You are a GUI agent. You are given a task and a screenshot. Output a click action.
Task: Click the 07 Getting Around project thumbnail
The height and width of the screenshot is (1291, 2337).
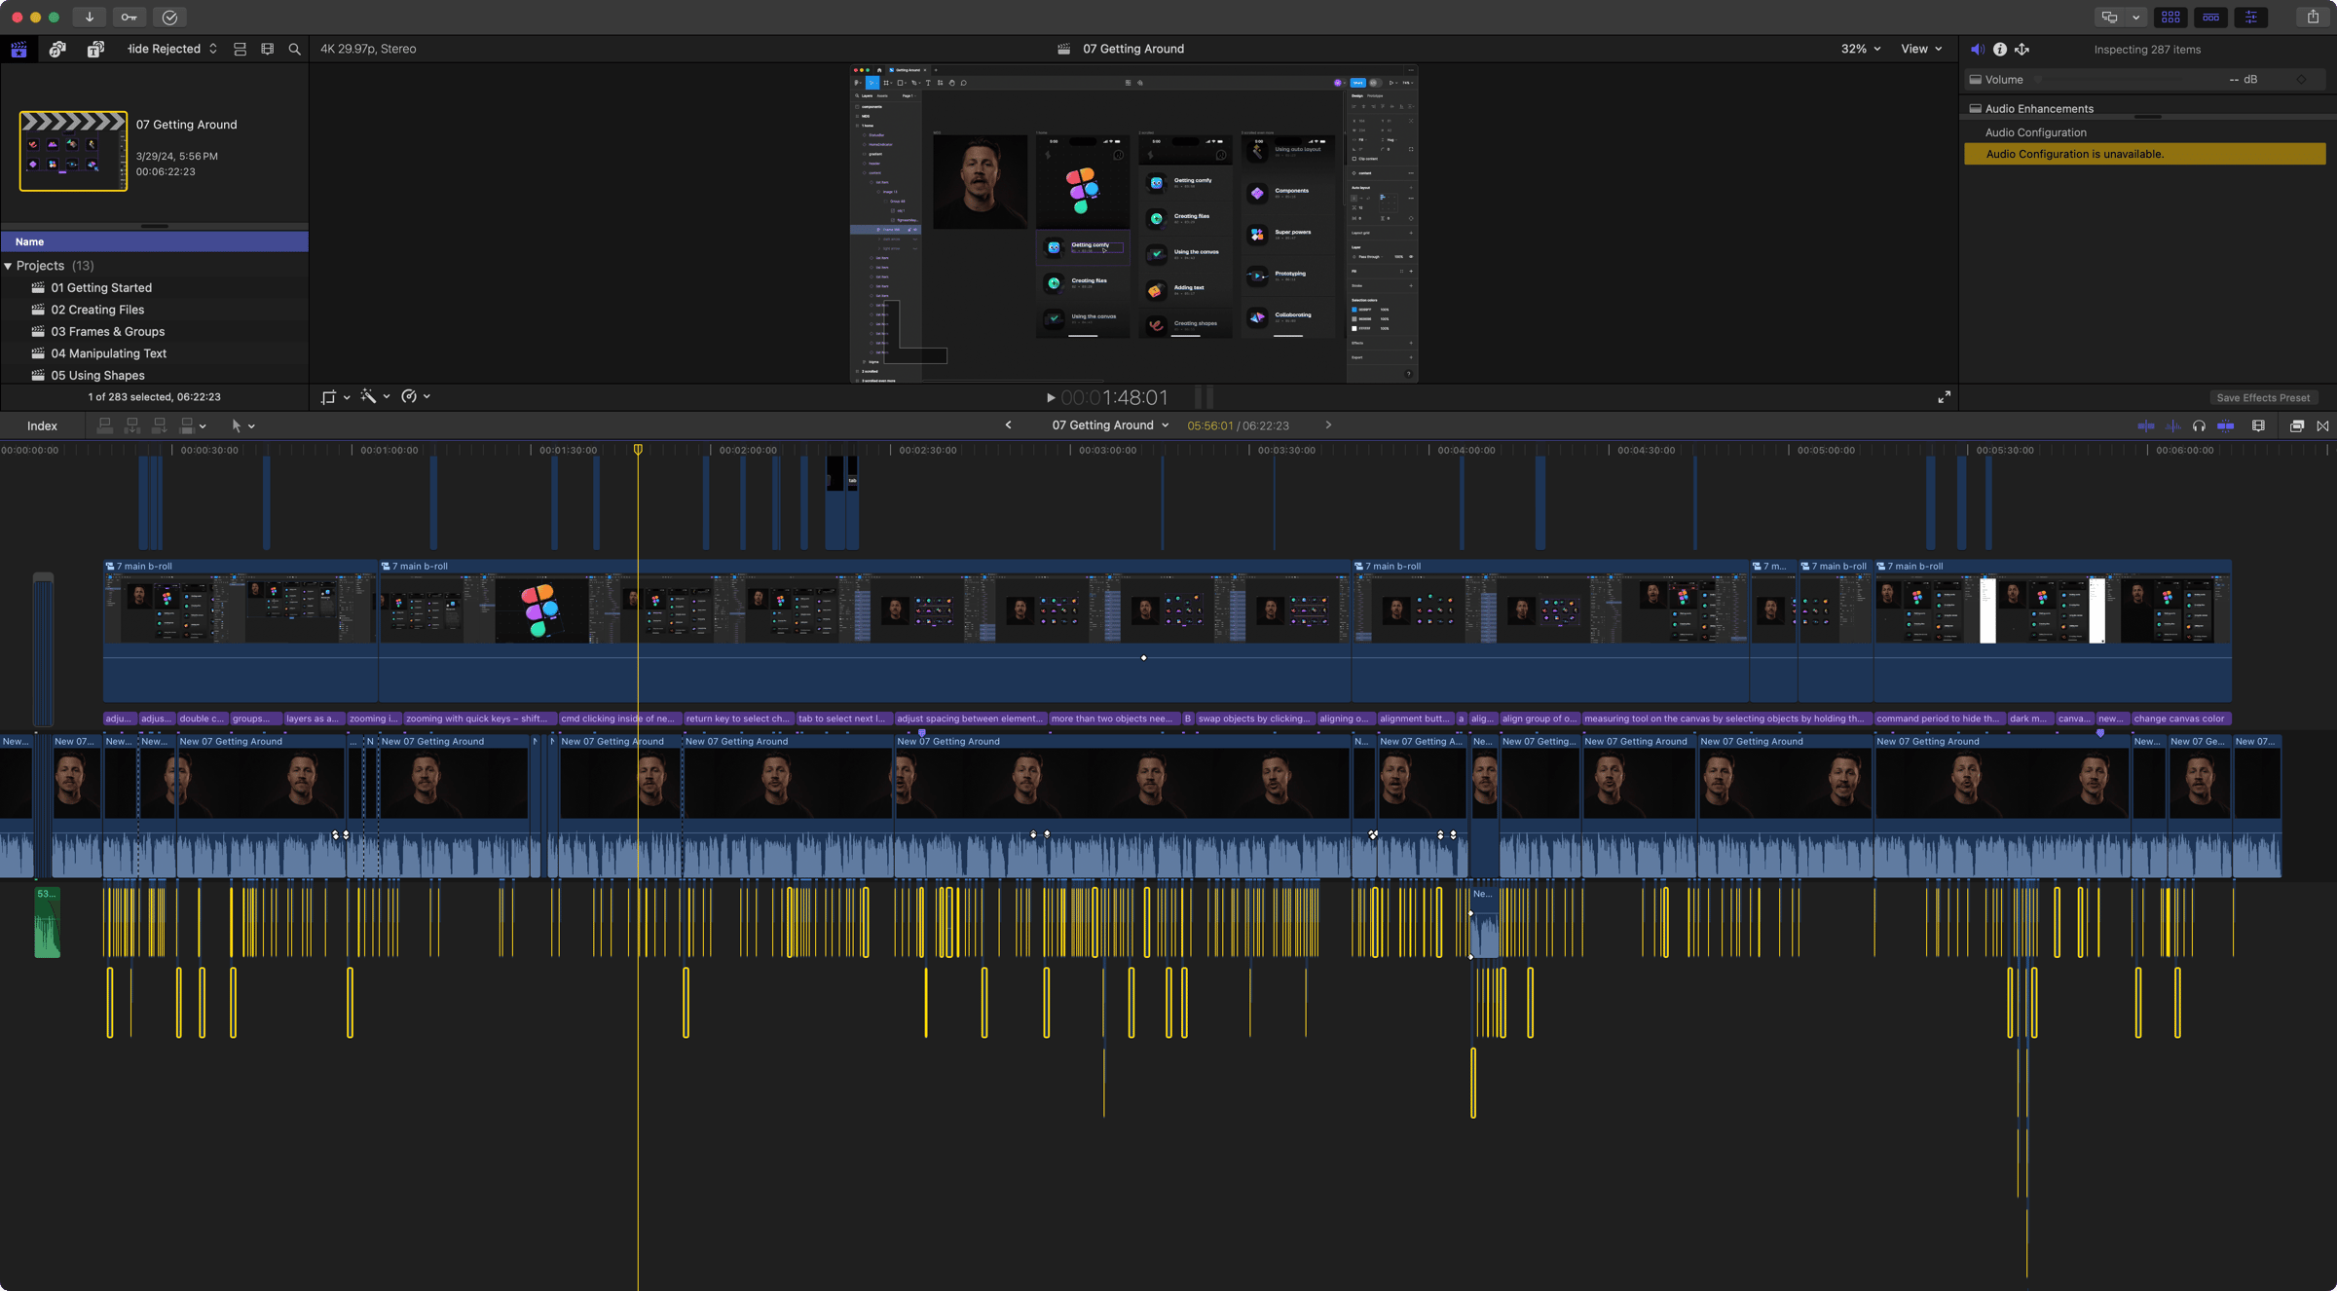coord(73,151)
